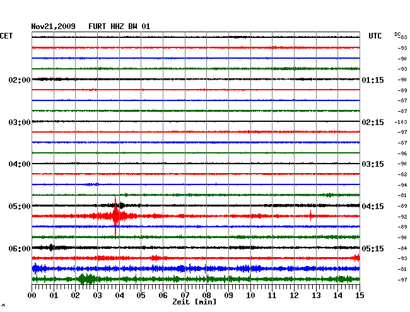Click the DC value -83

404,37
